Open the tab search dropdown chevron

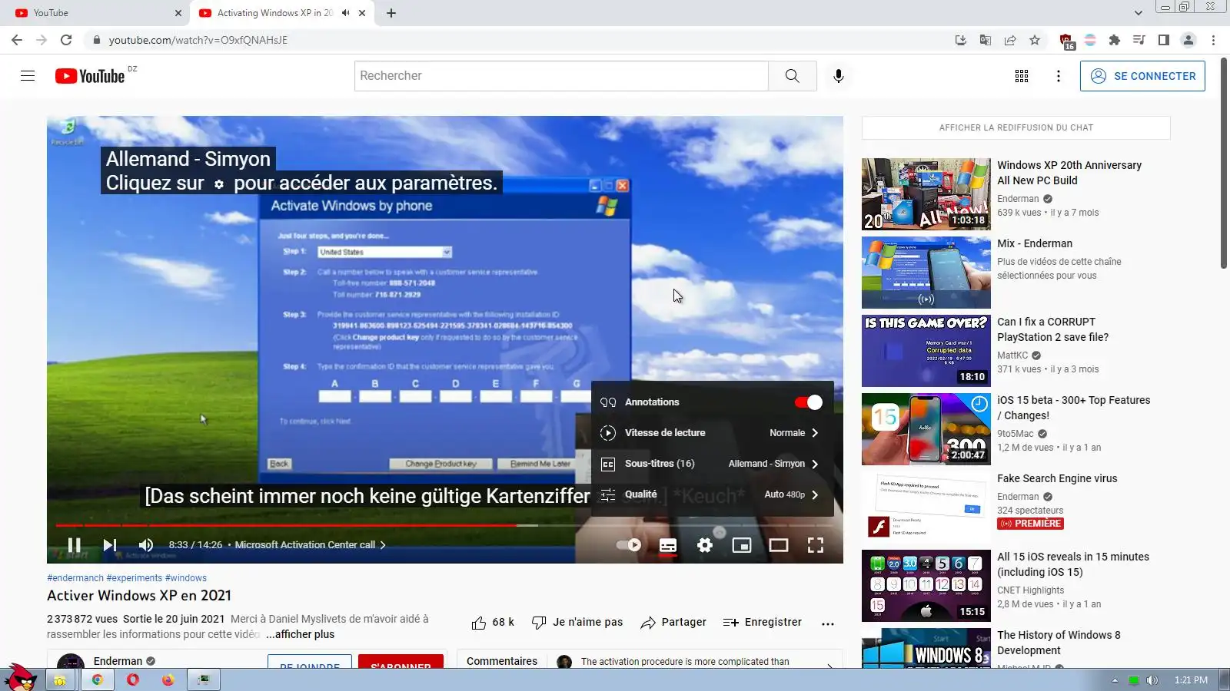tap(1139, 13)
